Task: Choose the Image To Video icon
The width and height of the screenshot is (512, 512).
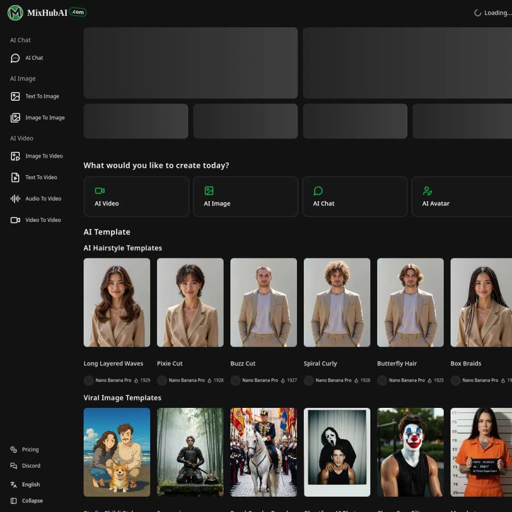Action: [x=15, y=156]
